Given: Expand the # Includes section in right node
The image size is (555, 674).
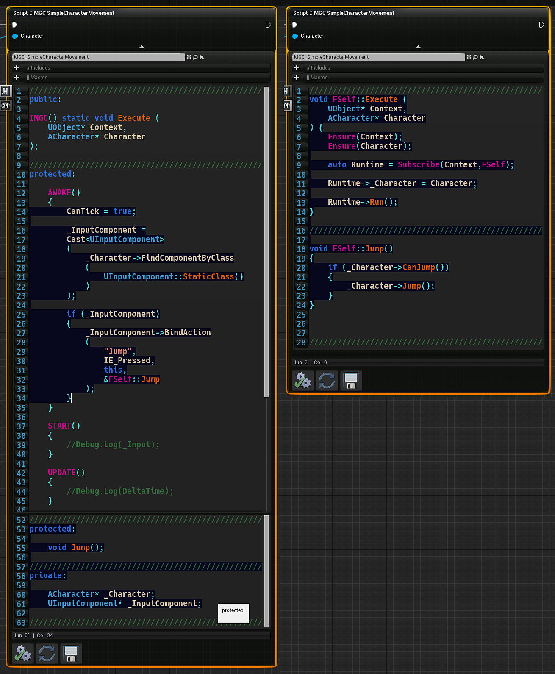Looking at the screenshot, I should pyautogui.click(x=424, y=67).
